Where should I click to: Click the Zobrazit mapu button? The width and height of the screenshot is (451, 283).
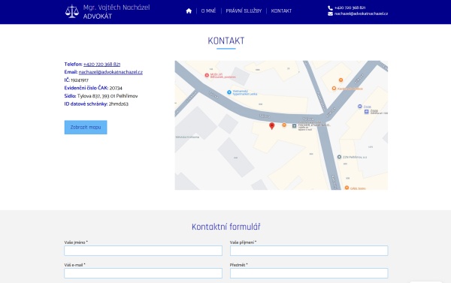[x=86, y=128]
